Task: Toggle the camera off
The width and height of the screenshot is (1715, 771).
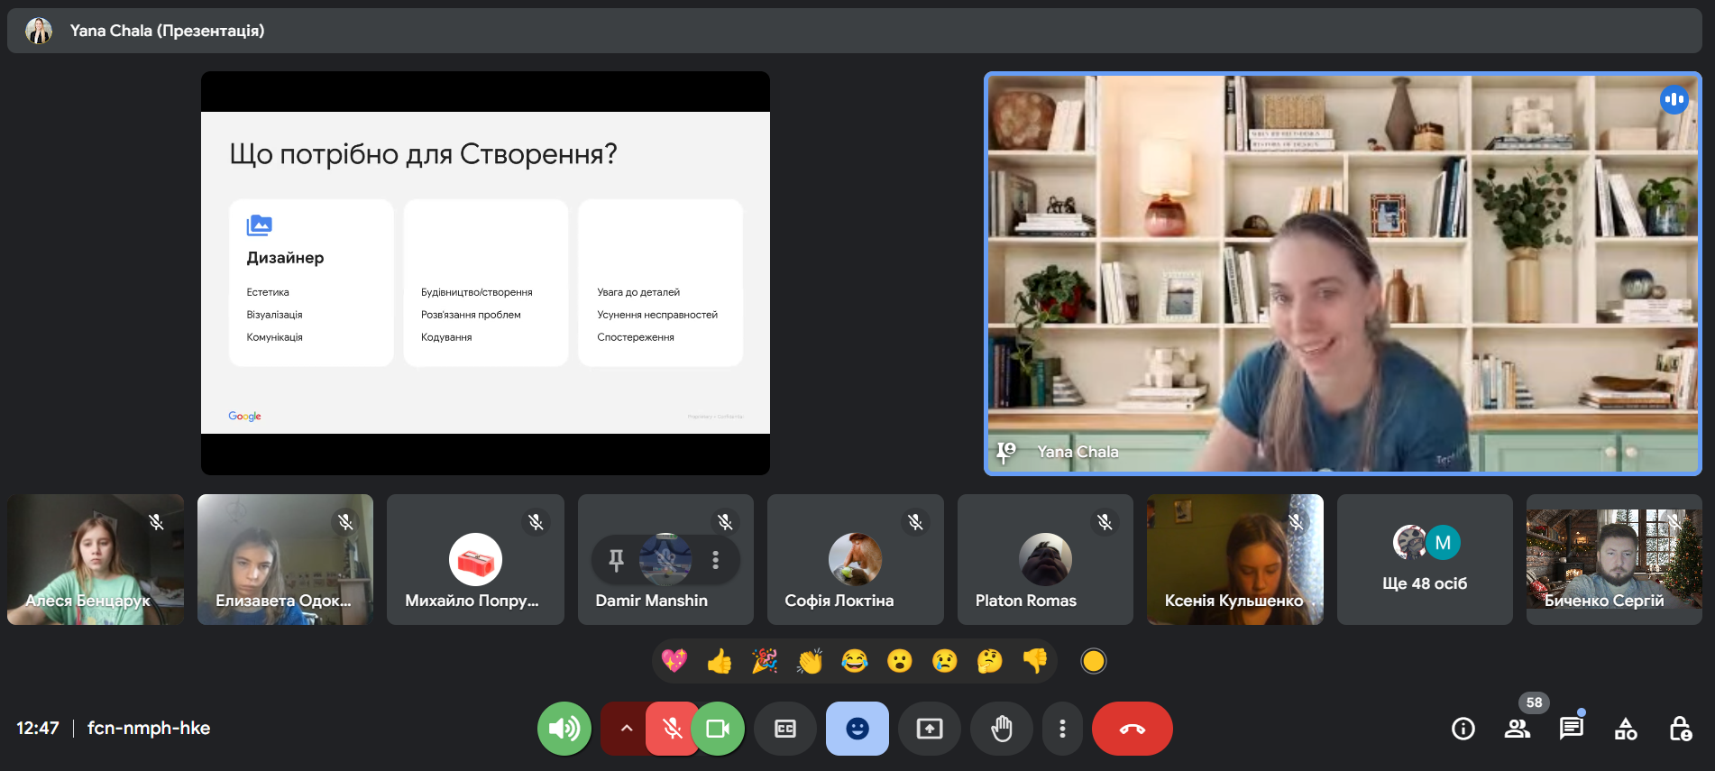Action: point(719,729)
